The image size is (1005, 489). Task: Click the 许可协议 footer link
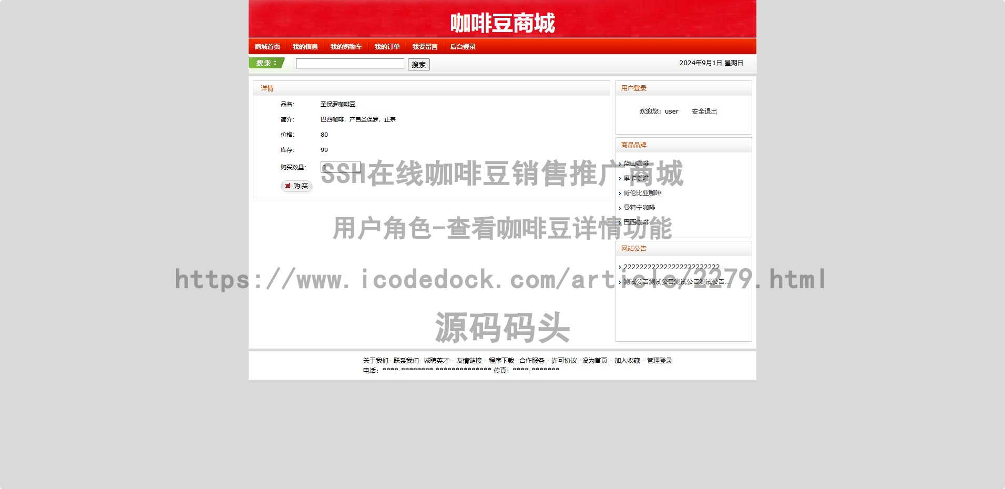(564, 361)
